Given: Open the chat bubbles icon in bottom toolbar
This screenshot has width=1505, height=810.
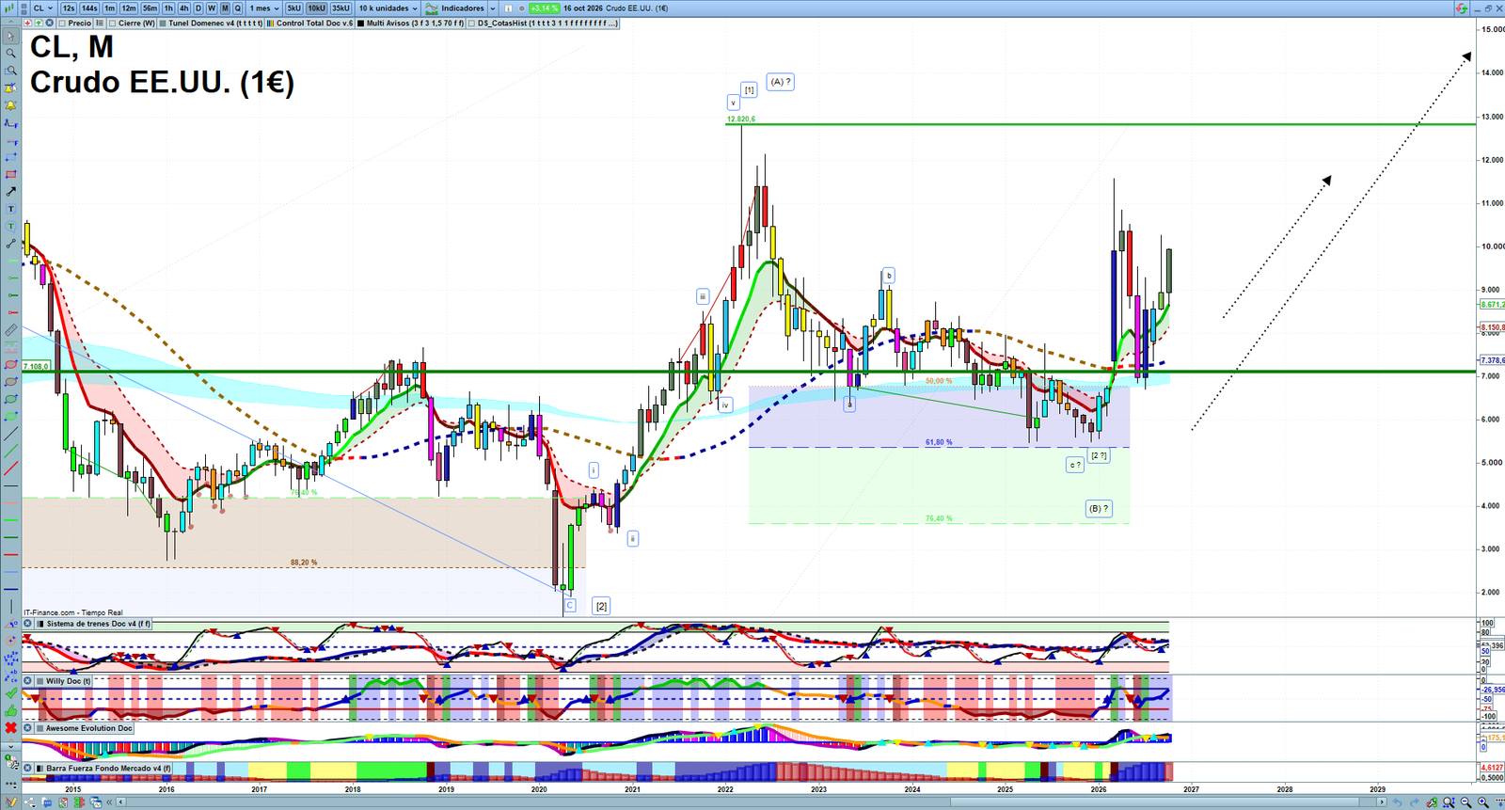Looking at the screenshot, I should click(45, 802).
